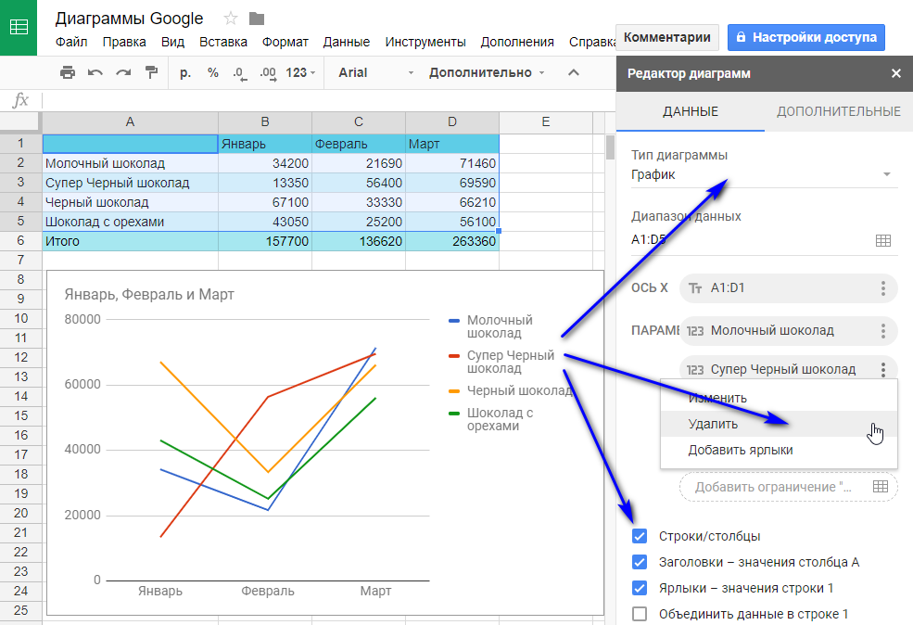Toggle Строки/столбцы checkbox
Viewport: 913px width, 625px height.
640,536
